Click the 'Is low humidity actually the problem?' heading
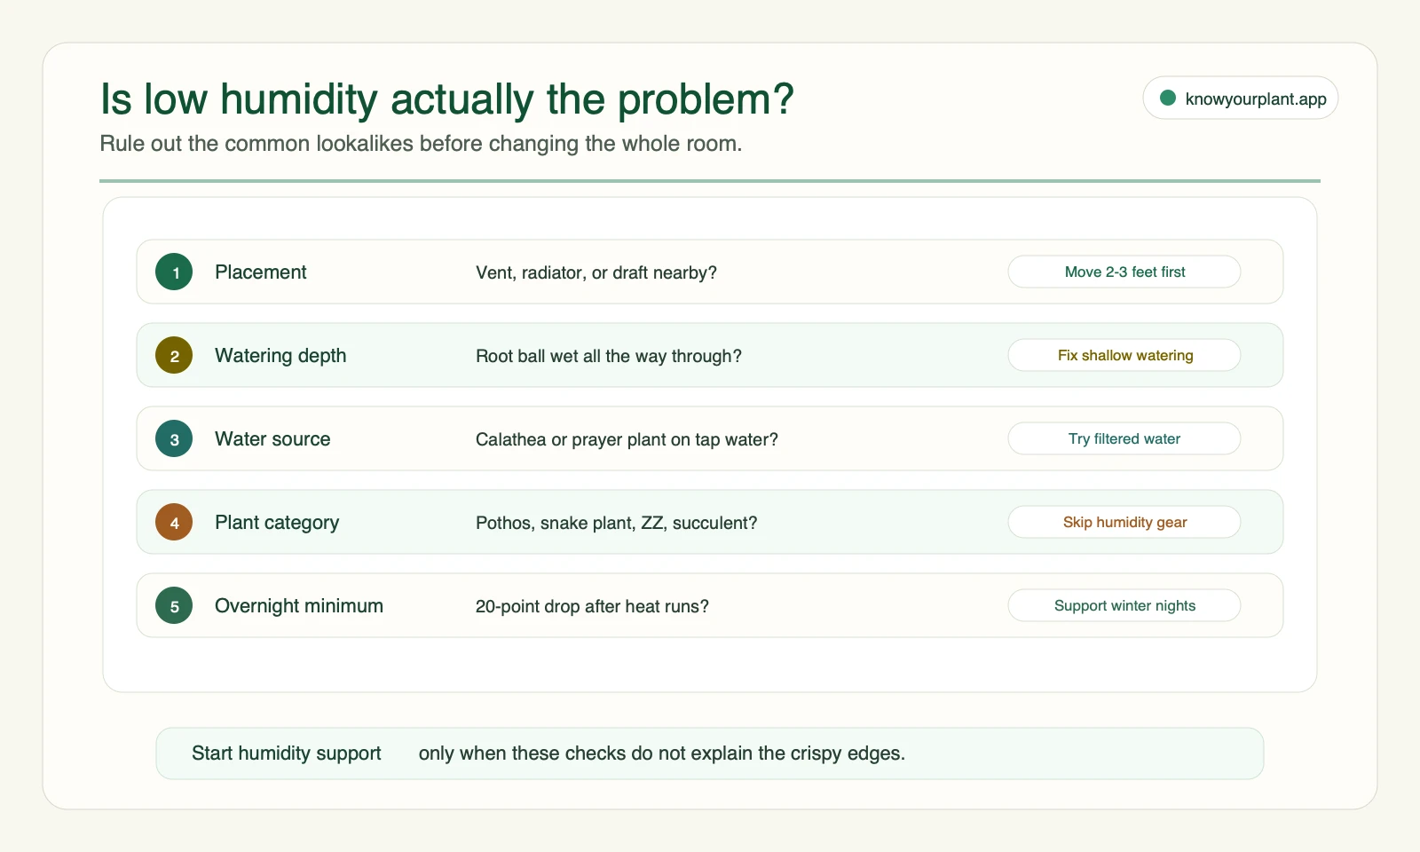Image resolution: width=1420 pixels, height=852 pixels. (x=447, y=99)
